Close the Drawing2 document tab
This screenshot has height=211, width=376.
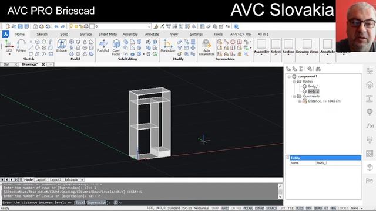(43, 64)
